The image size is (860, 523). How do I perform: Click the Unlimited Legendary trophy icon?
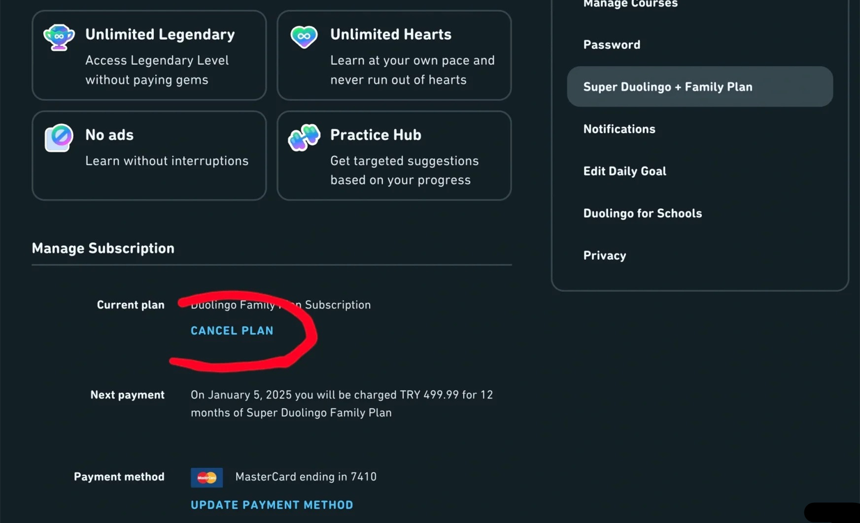pyautogui.click(x=59, y=36)
